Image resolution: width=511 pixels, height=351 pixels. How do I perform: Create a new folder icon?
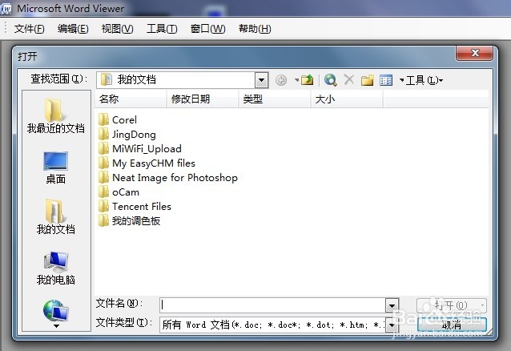pyautogui.click(x=368, y=79)
